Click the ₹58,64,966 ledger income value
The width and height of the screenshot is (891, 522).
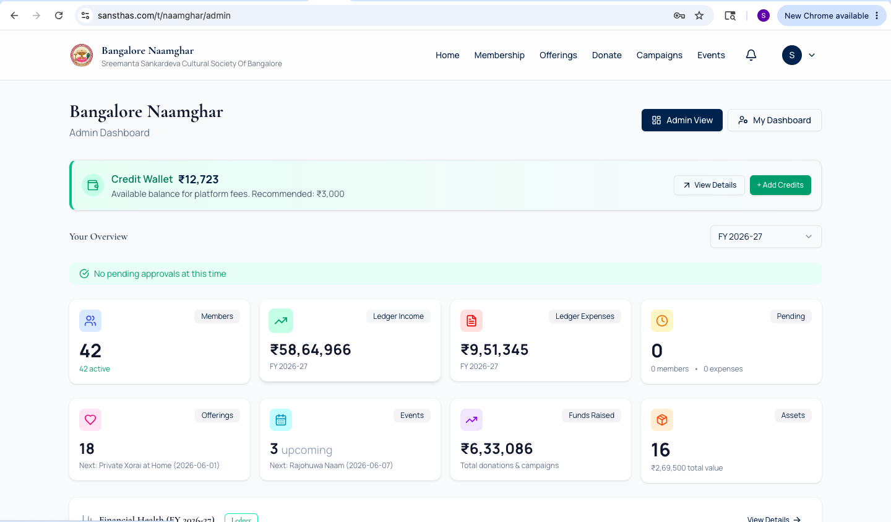point(311,350)
